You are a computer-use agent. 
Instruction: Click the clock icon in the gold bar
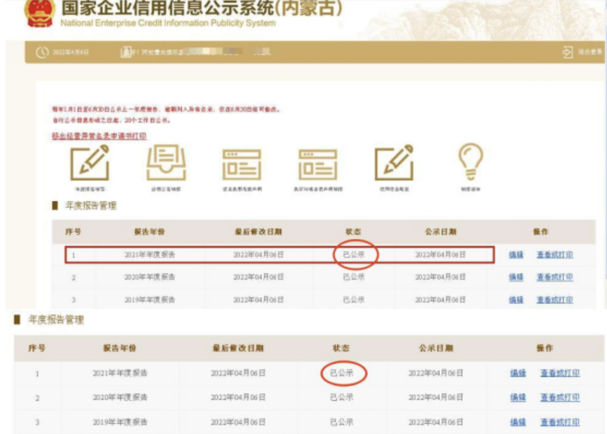(x=41, y=52)
